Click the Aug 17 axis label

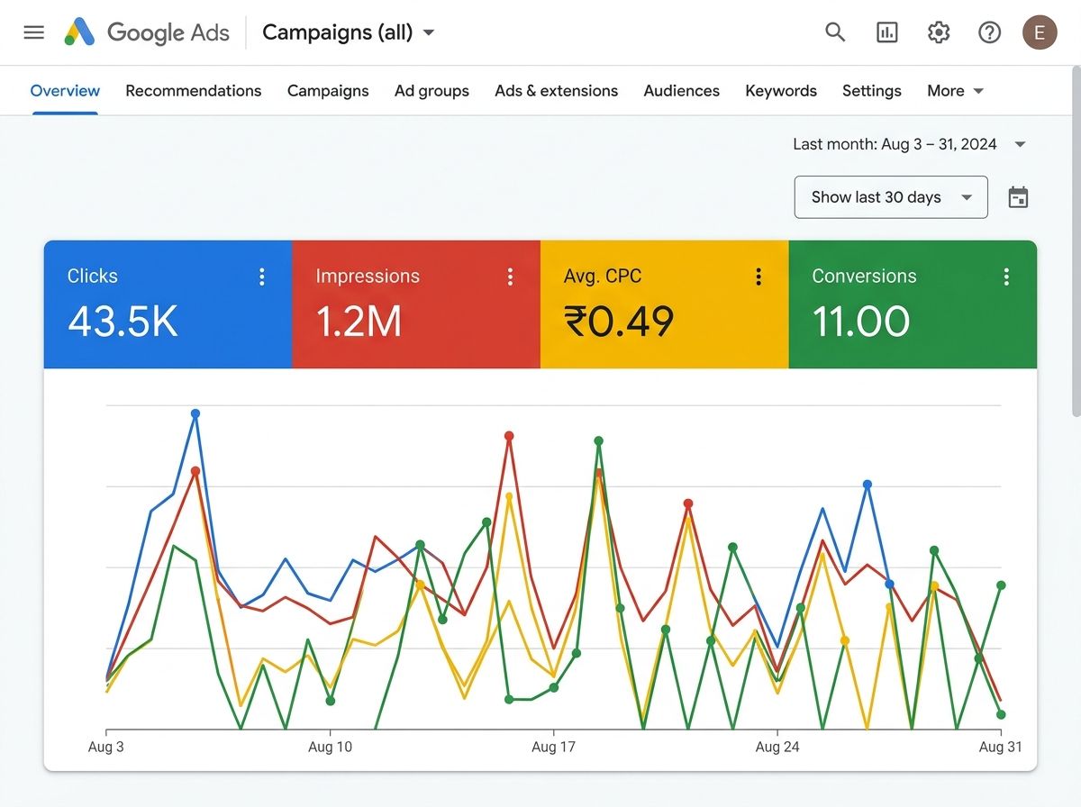click(553, 747)
